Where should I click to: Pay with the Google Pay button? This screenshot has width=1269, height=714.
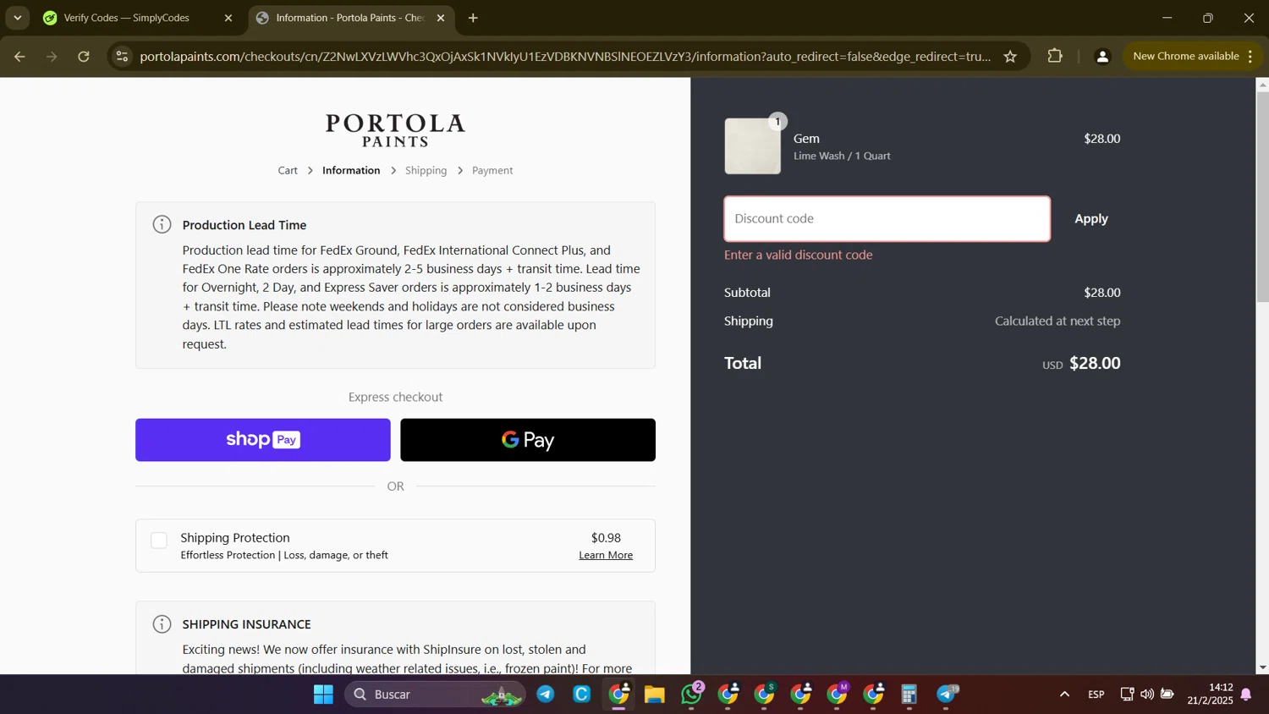[x=528, y=440]
